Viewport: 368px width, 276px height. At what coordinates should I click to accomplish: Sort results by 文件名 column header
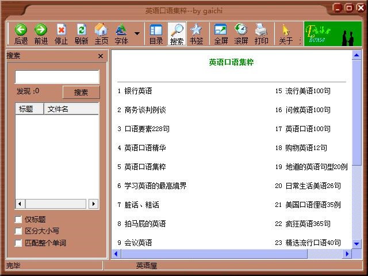(71, 109)
